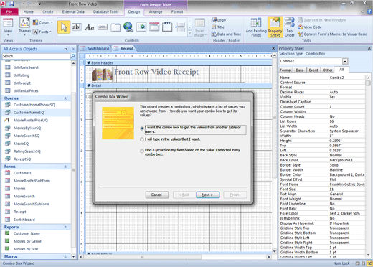
Task: Click Next in Combo Box Wizard
Action: 207,195
